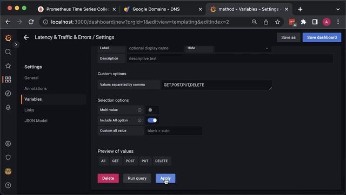Open the Dashboards grid icon
Image resolution: width=346 pixels, height=195 pixels.
[x=8, y=80]
